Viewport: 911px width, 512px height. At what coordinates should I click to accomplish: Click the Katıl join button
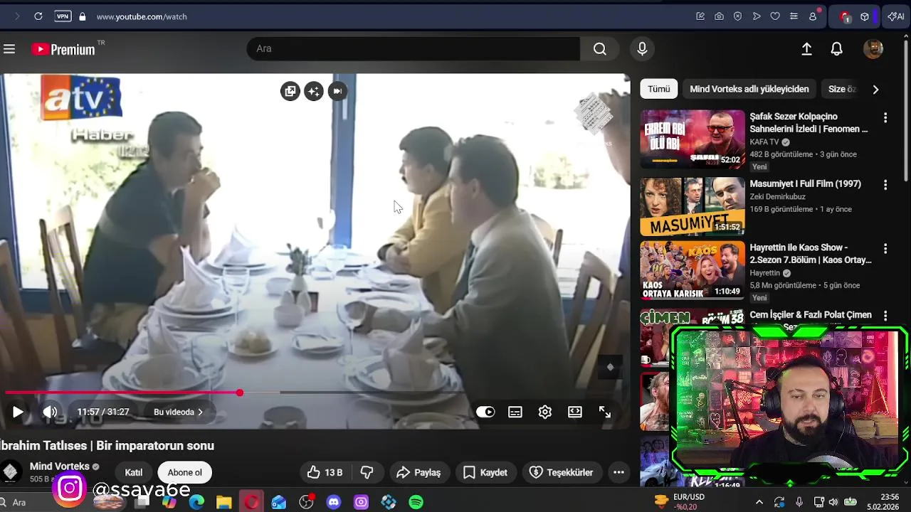[x=134, y=472]
